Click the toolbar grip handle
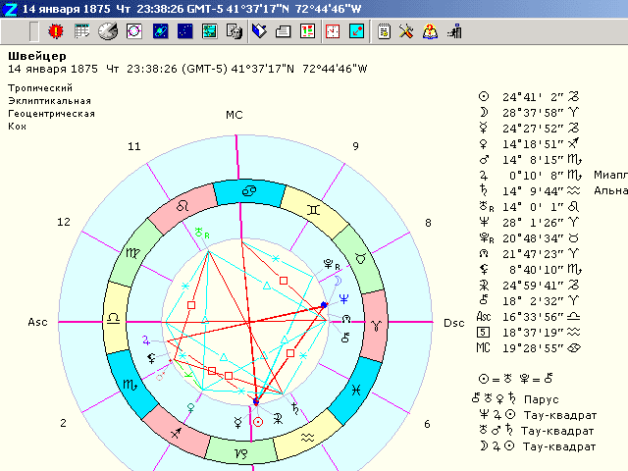The image size is (628, 471). click(34, 31)
